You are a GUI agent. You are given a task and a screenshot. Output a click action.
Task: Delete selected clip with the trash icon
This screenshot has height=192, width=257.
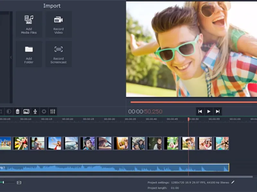pos(18,111)
